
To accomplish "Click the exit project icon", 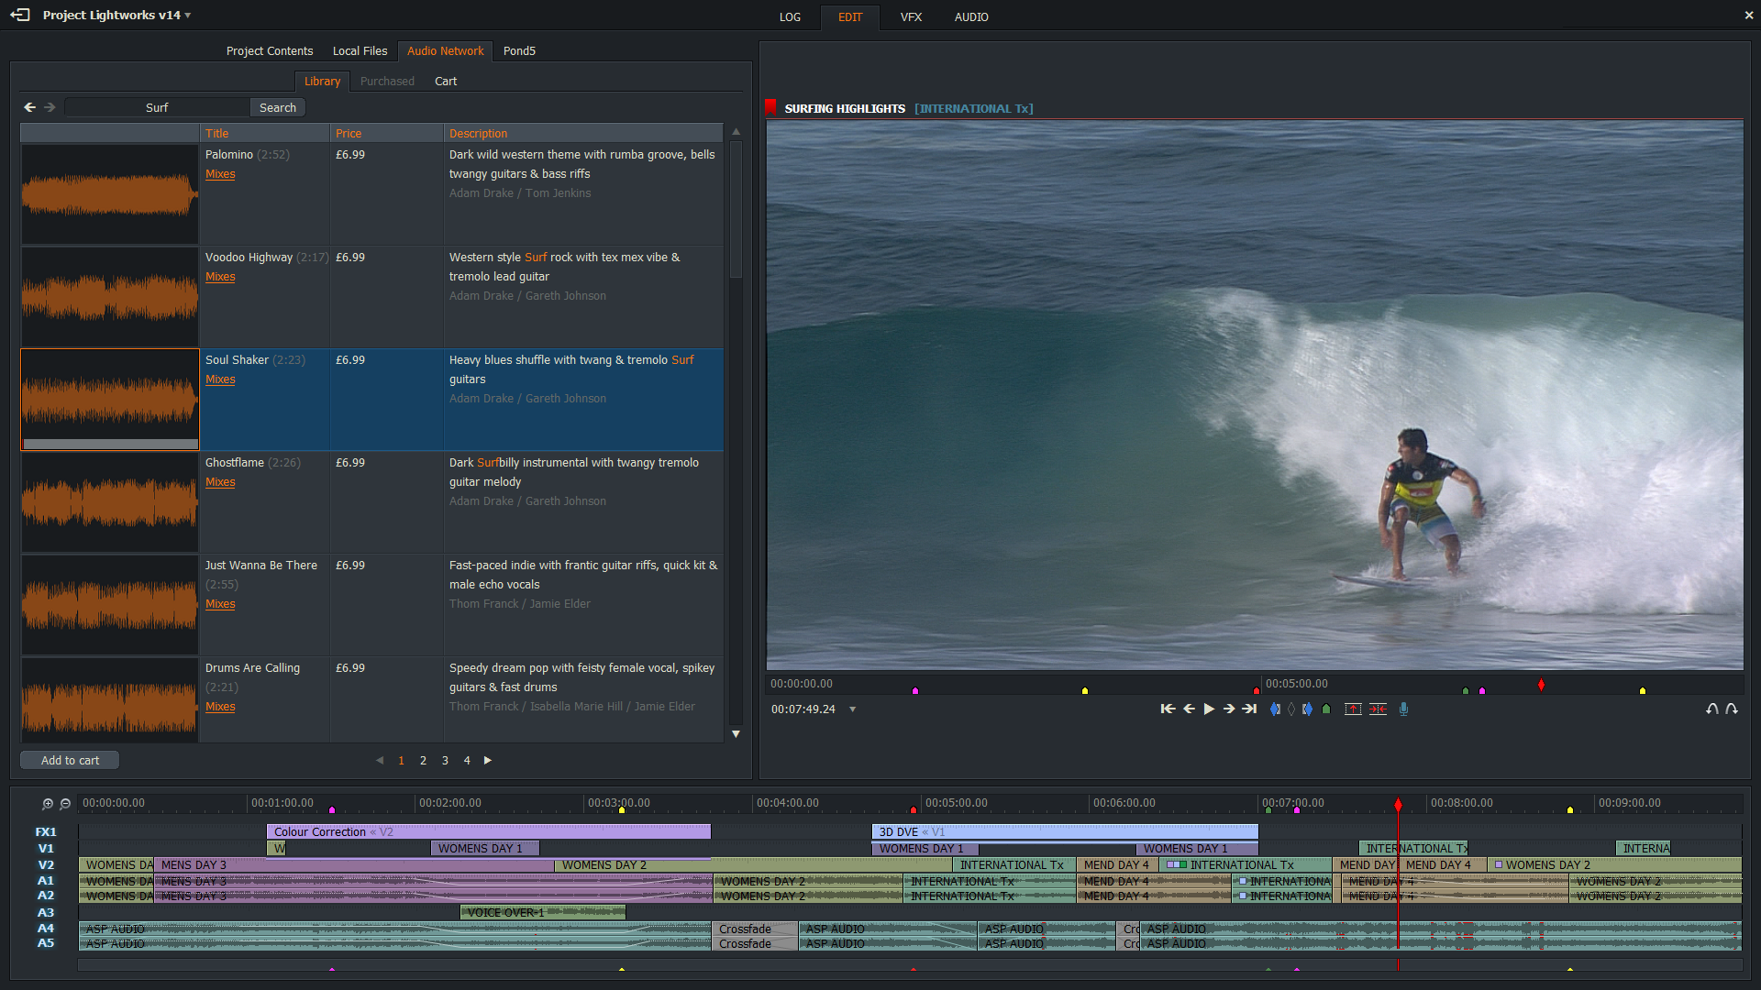I will coord(19,15).
